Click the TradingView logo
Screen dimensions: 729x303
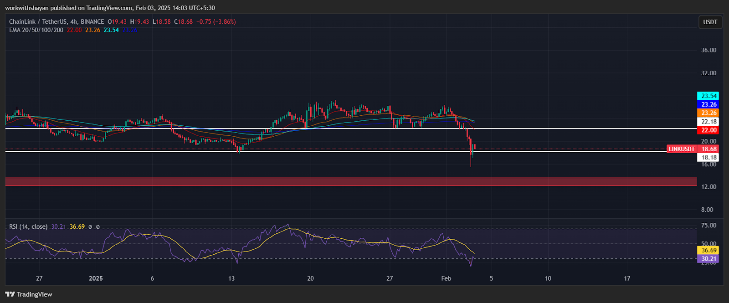(x=29, y=294)
